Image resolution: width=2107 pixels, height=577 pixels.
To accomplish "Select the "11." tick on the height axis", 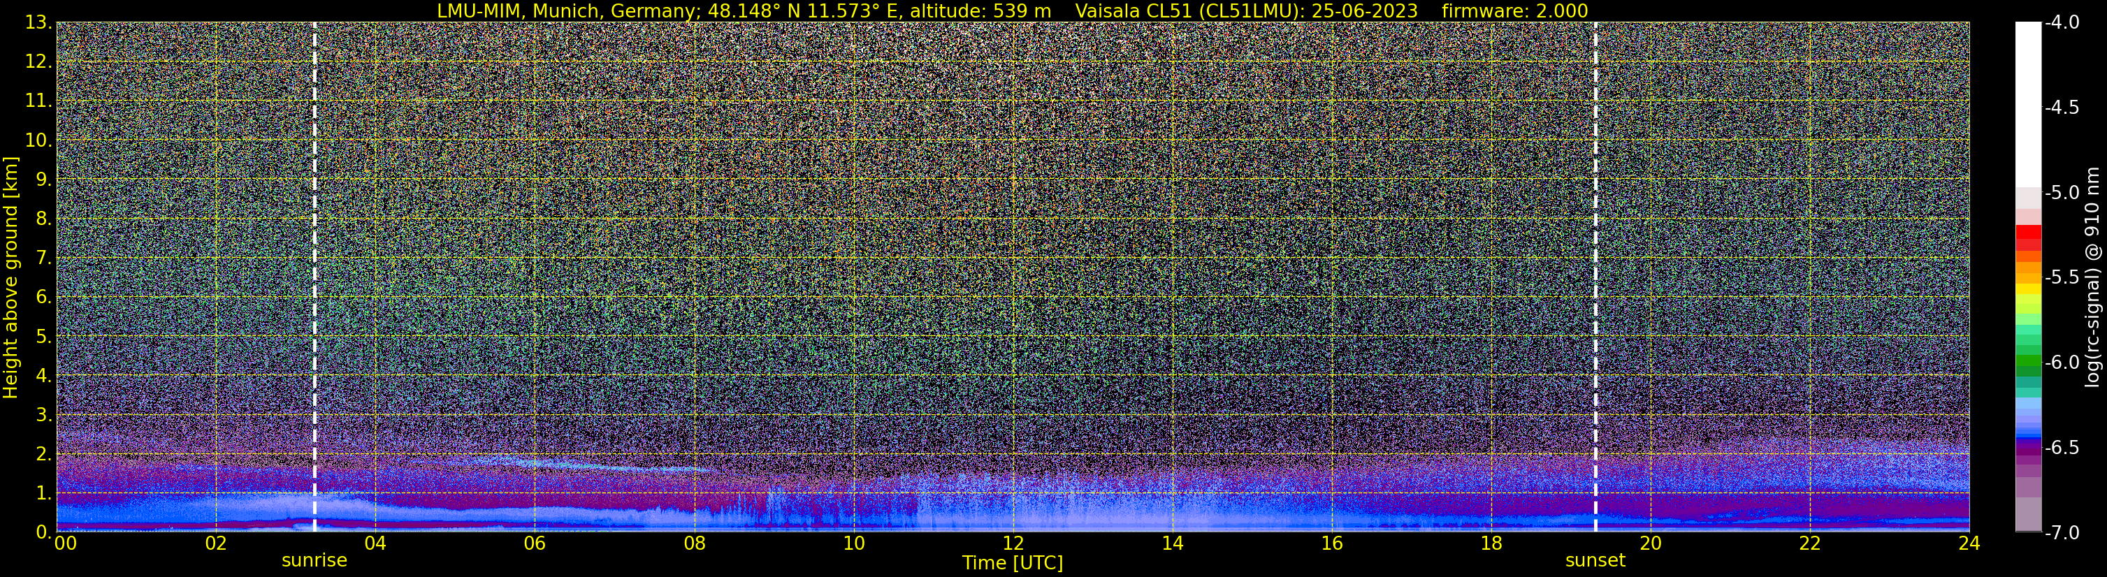I will pyautogui.click(x=38, y=101).
